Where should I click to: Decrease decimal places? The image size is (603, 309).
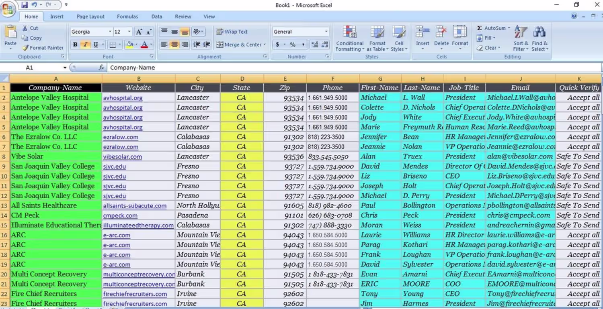point(325,45)
